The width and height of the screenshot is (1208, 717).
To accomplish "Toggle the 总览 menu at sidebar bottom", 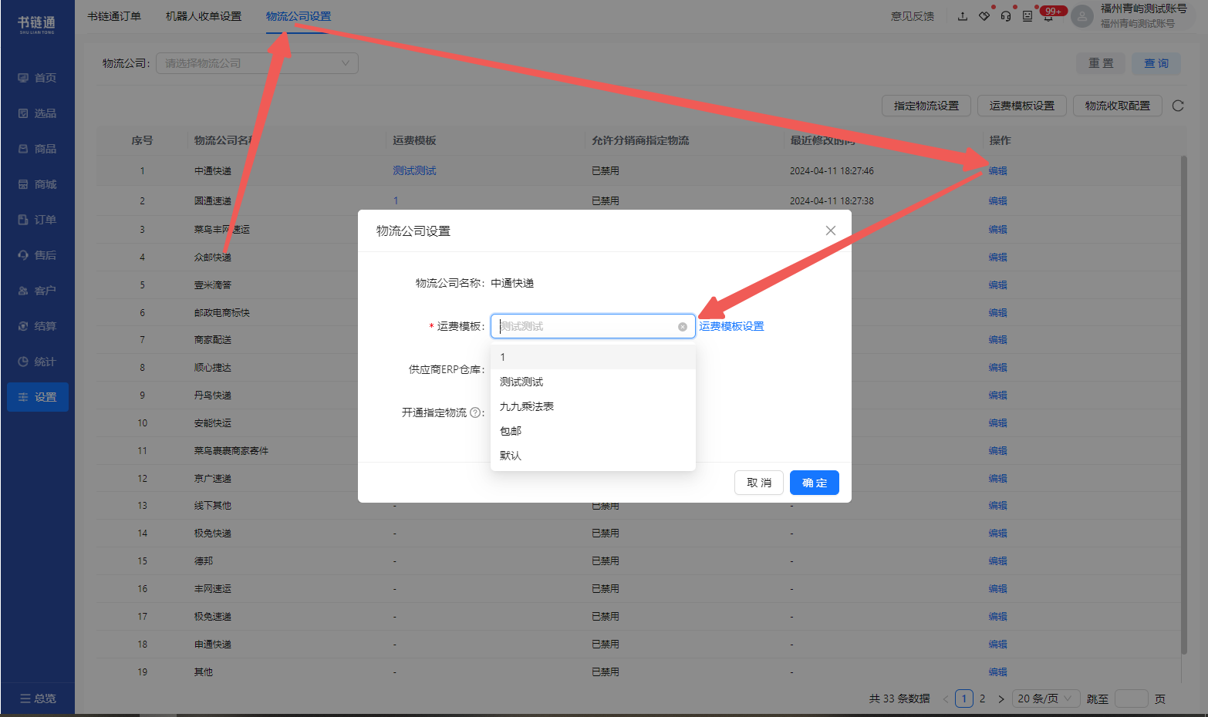I will tap(37, 698).
